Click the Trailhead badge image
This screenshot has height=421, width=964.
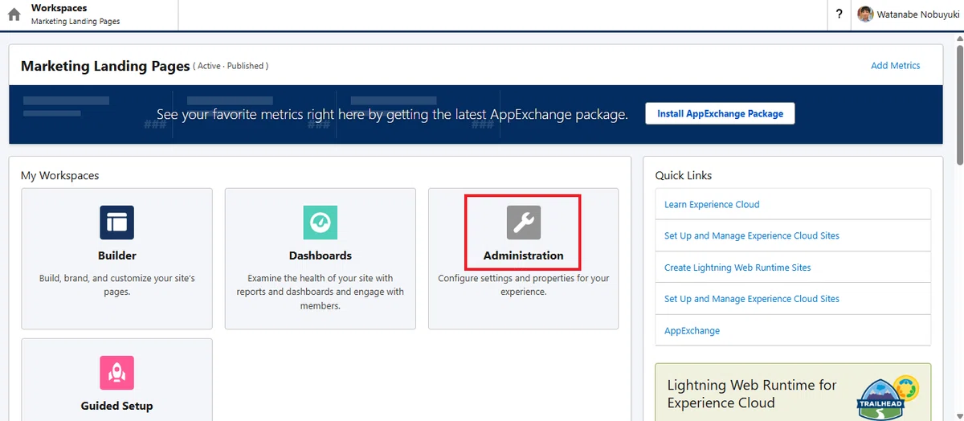pos(887,396)
